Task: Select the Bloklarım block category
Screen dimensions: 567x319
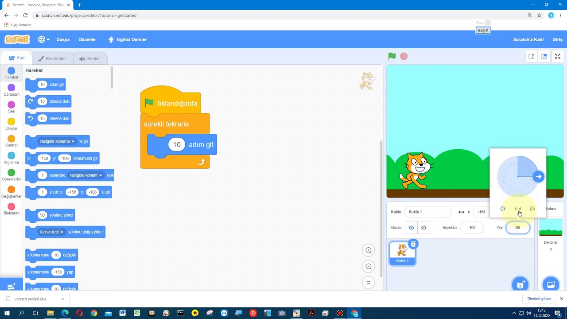Action: click(12, 210)
